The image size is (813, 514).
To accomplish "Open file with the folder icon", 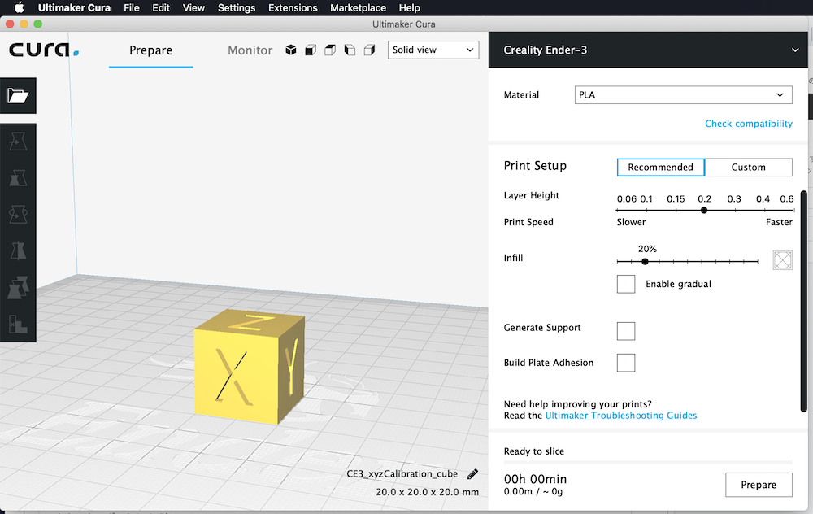I will (18, 95).
